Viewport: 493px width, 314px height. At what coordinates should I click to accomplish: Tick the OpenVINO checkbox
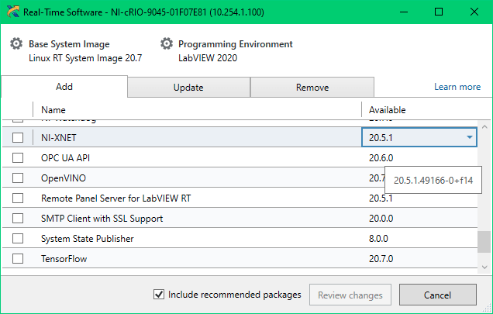[x=18, y=178]
